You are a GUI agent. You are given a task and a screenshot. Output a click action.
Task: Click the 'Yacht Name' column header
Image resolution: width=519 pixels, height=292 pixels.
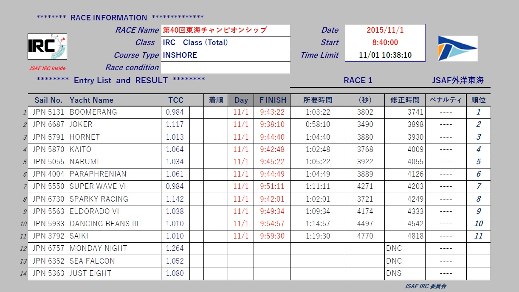click(91, 101)
